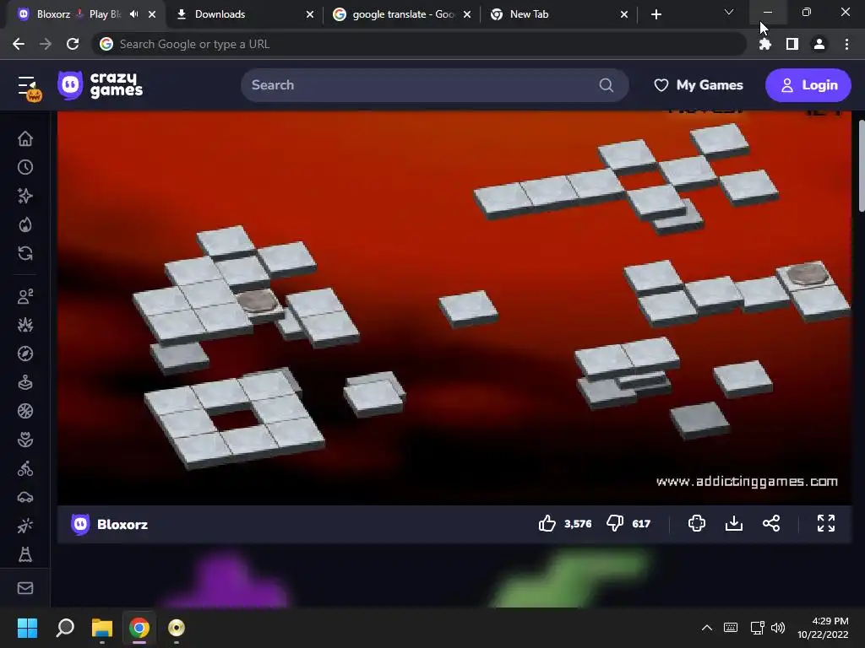Click the download icon below the game
This screenshot has height=648, width=865.
(x=734, y=523)
